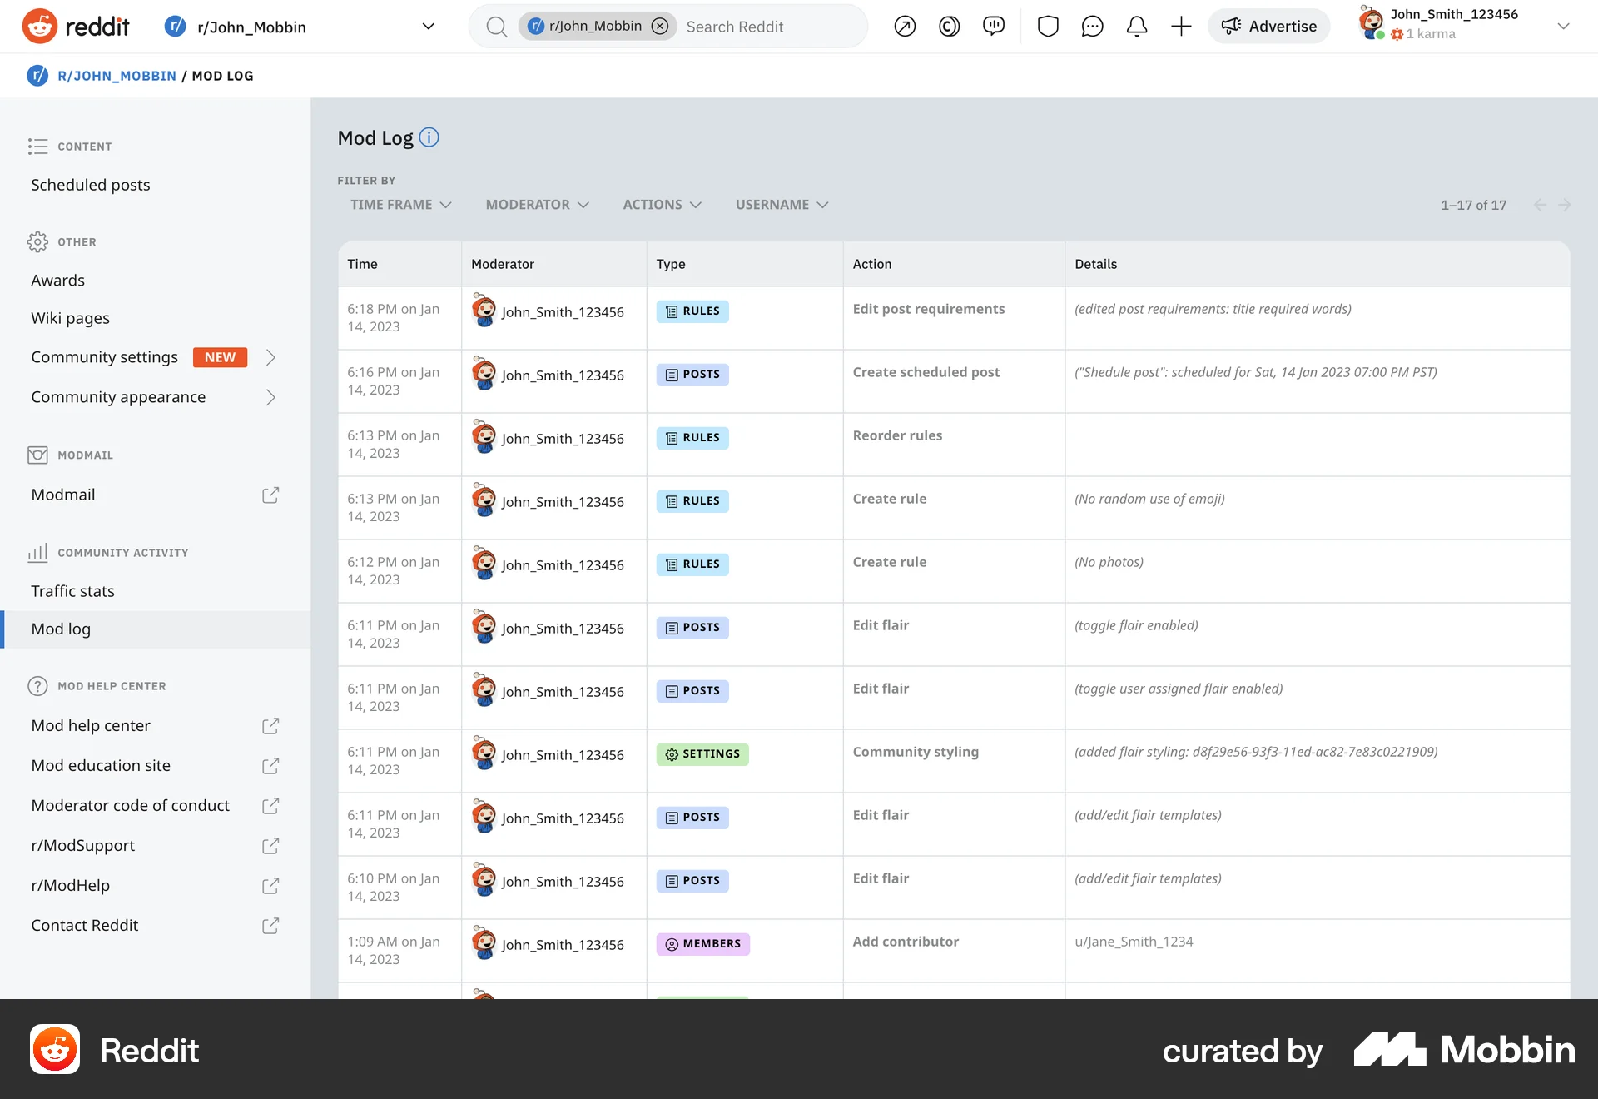Click the search magnifying glass icon
This screenshot has width=1598, height=1099.
point(496,26)
